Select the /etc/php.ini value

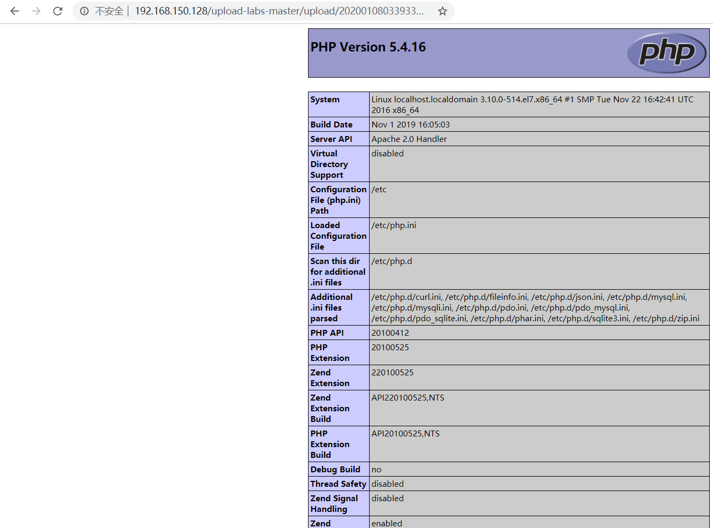click(394, 225)
